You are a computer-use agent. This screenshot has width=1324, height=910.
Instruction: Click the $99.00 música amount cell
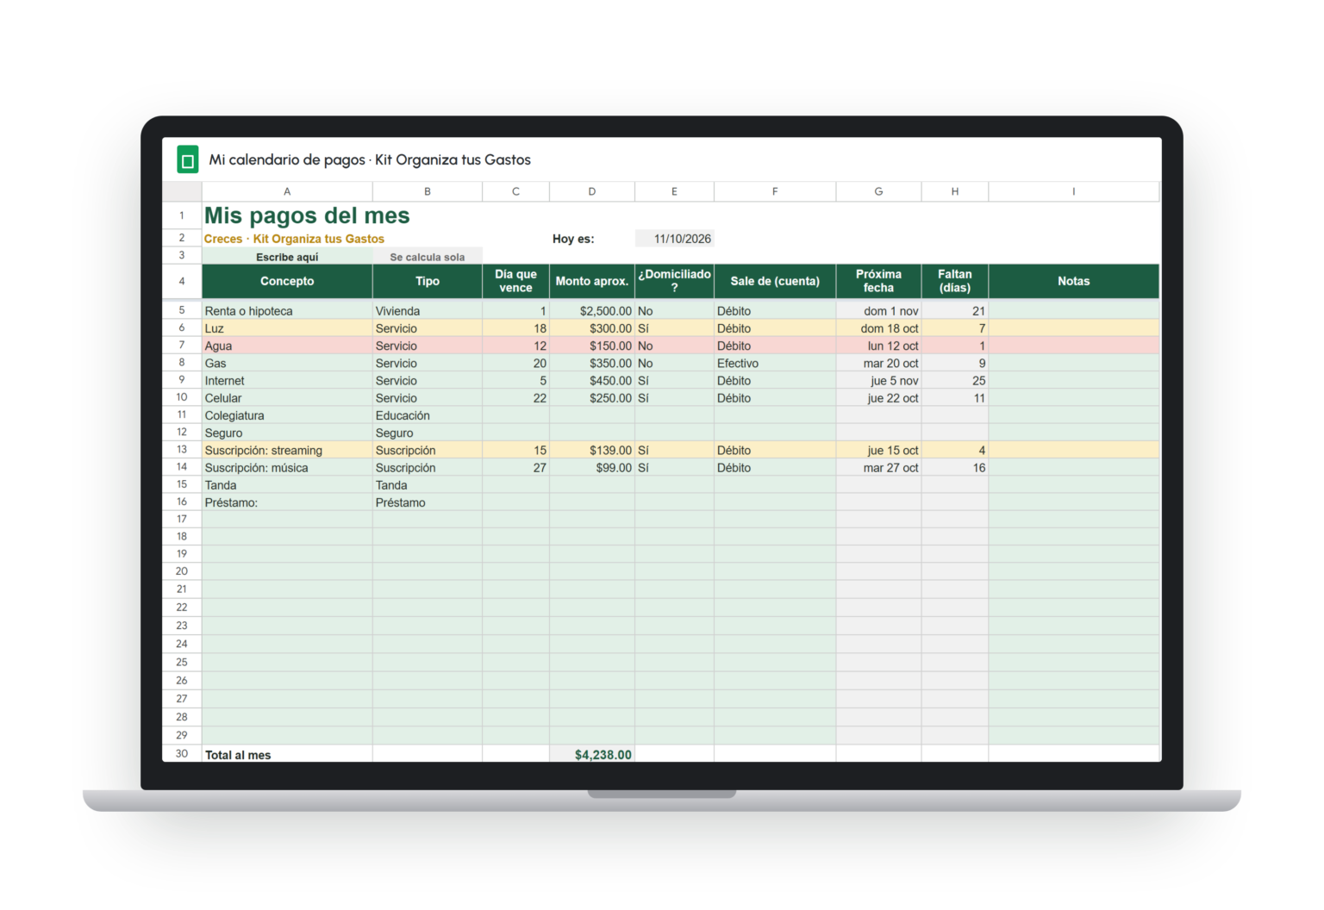(x=592, y=468)
